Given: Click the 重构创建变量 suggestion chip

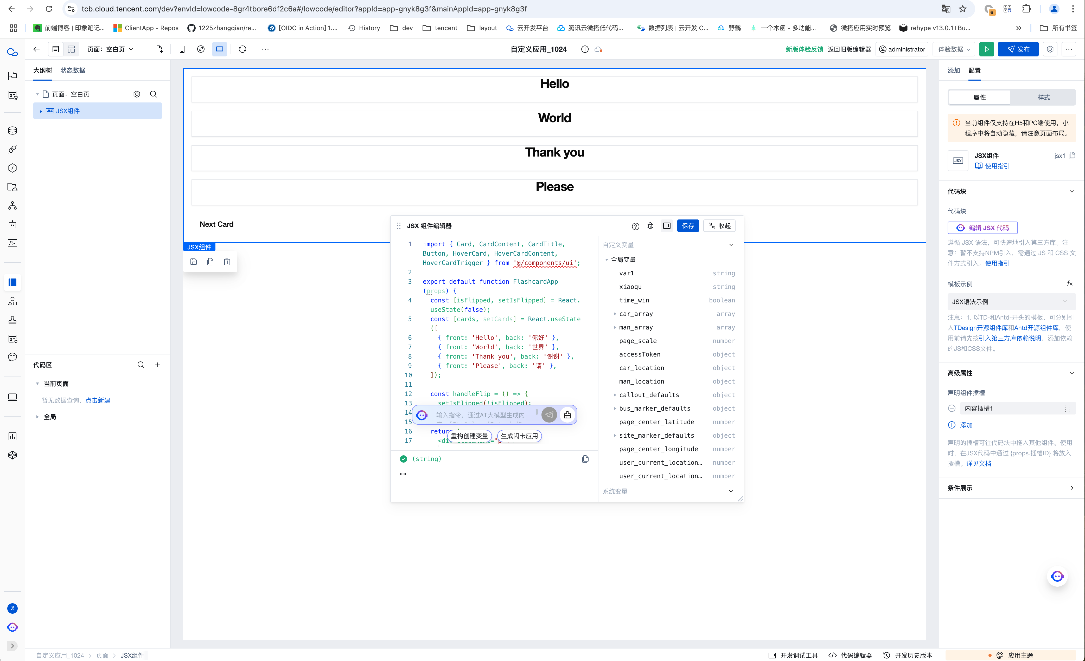Looking at the screenshot, I should [x=469, y=436].
